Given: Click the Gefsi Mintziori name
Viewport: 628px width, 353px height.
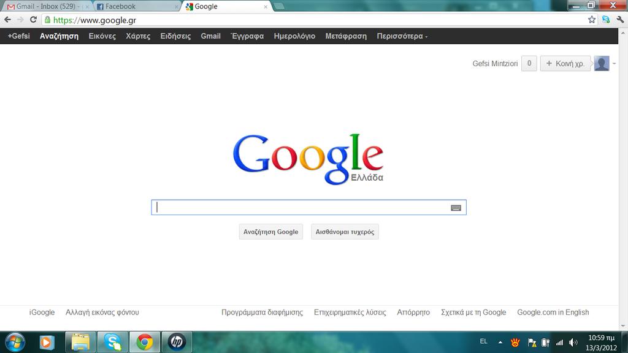Looking at the screenshot, I should coord(495,64).
